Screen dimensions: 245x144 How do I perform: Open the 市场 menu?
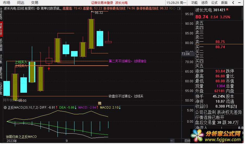7,3
